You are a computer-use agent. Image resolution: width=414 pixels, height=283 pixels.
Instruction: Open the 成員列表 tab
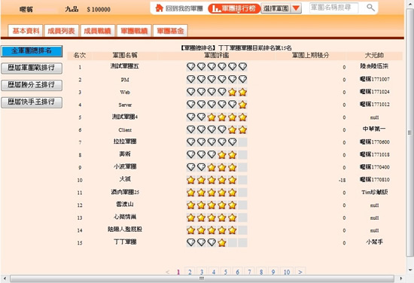[61, 31]
